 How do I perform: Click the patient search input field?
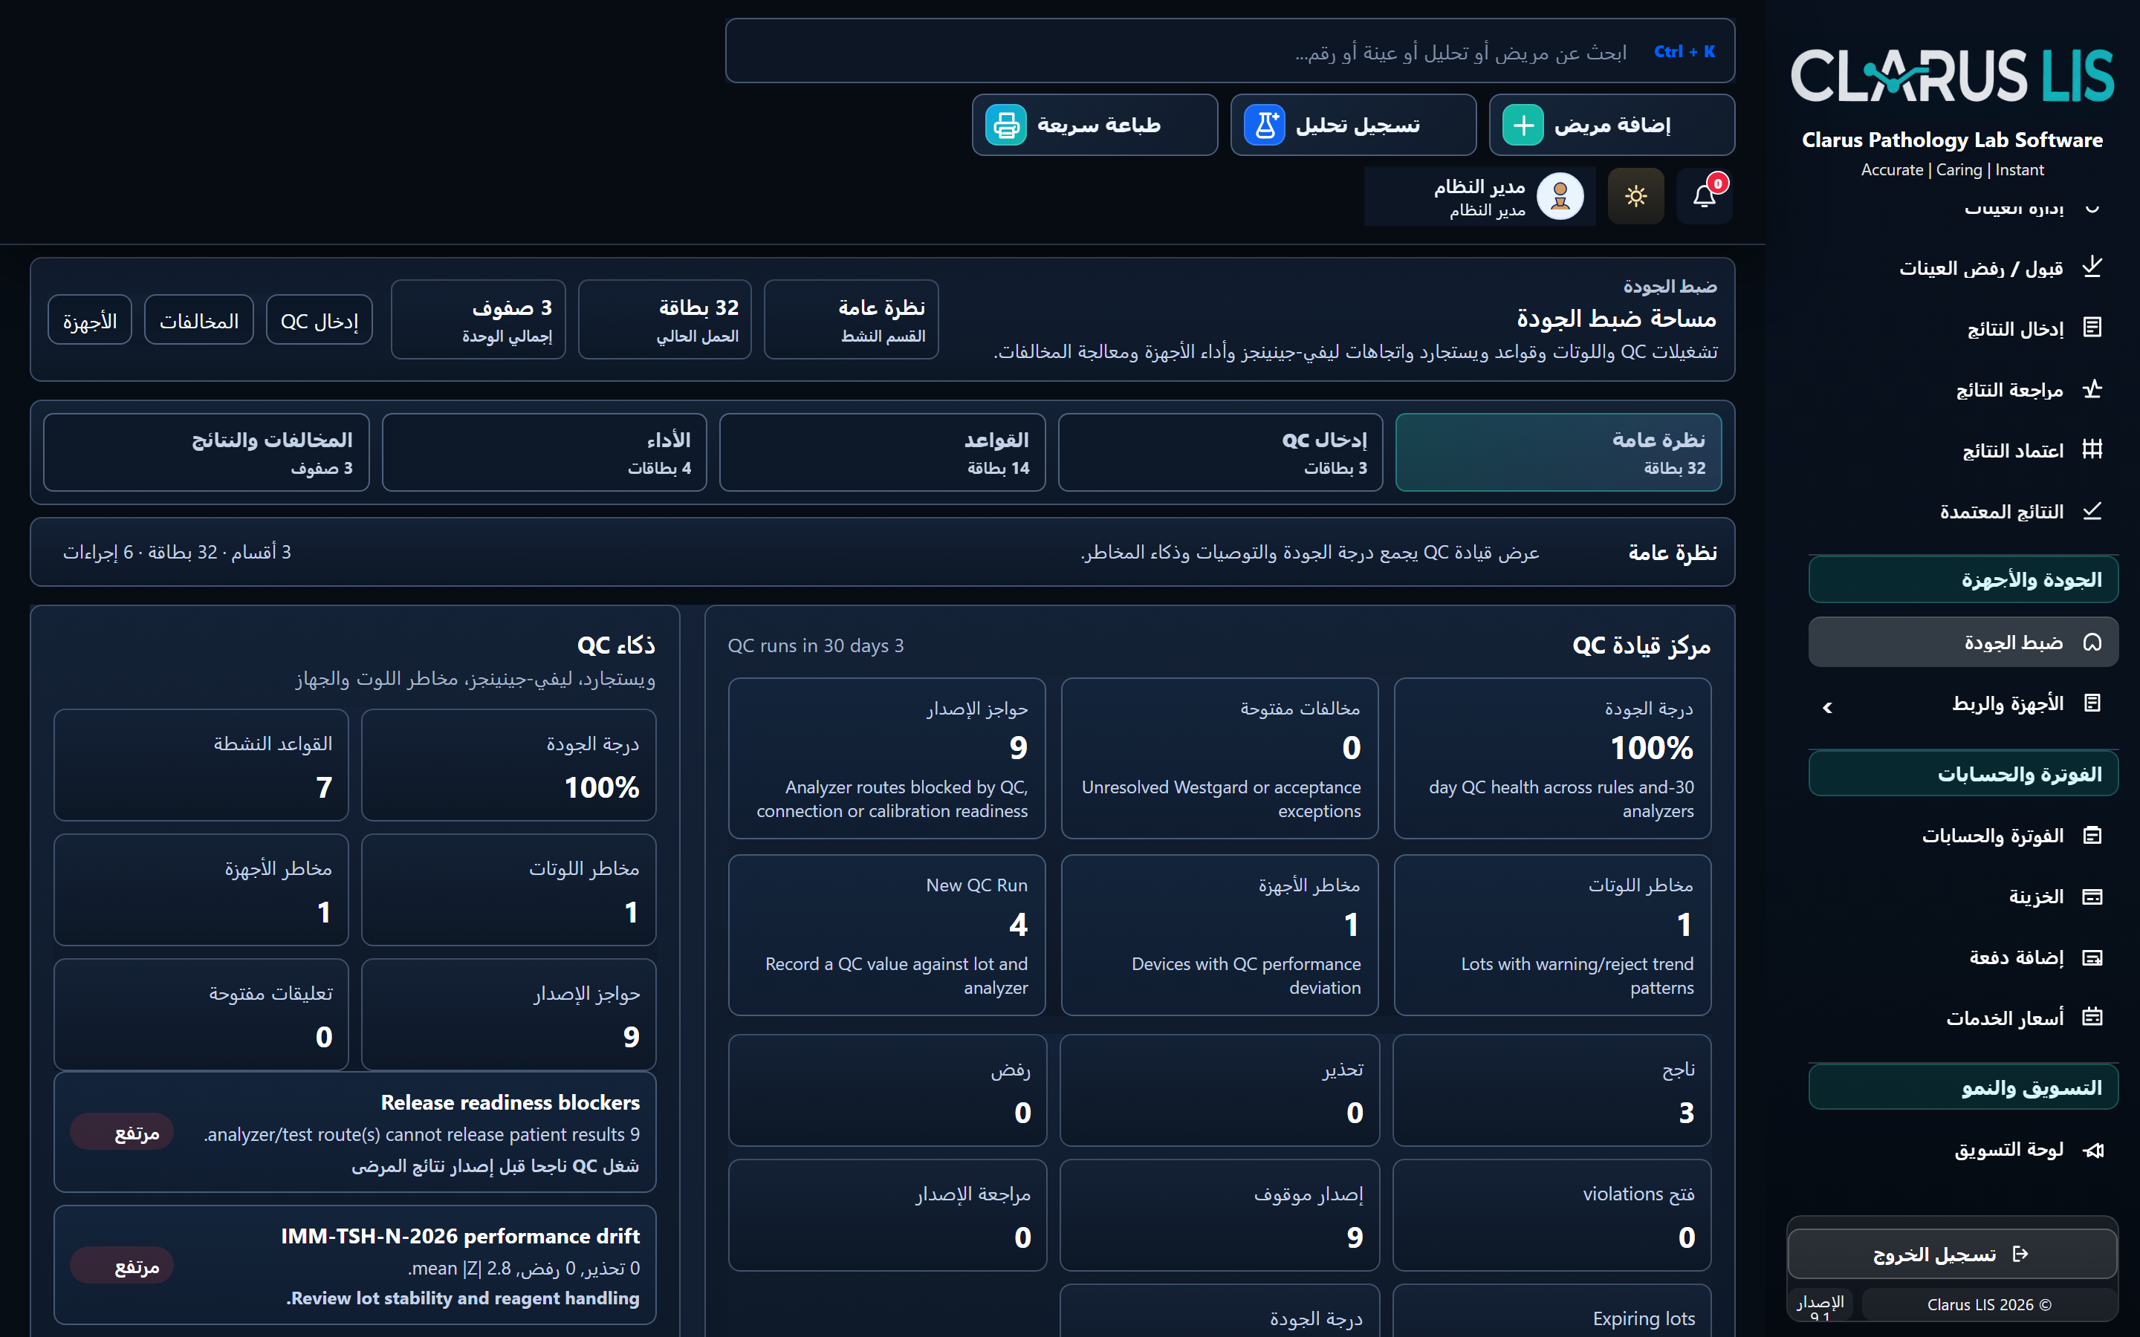(x=1230, y=51)
